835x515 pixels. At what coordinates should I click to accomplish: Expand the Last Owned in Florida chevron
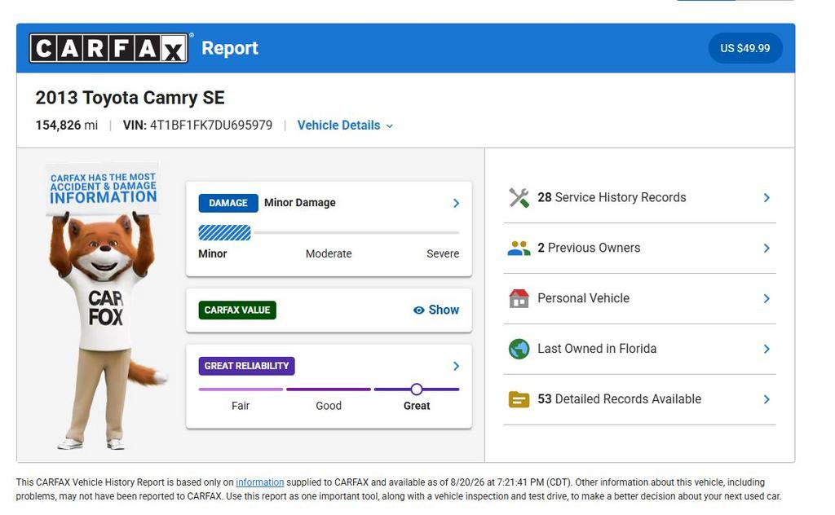[x=767, y=349]
